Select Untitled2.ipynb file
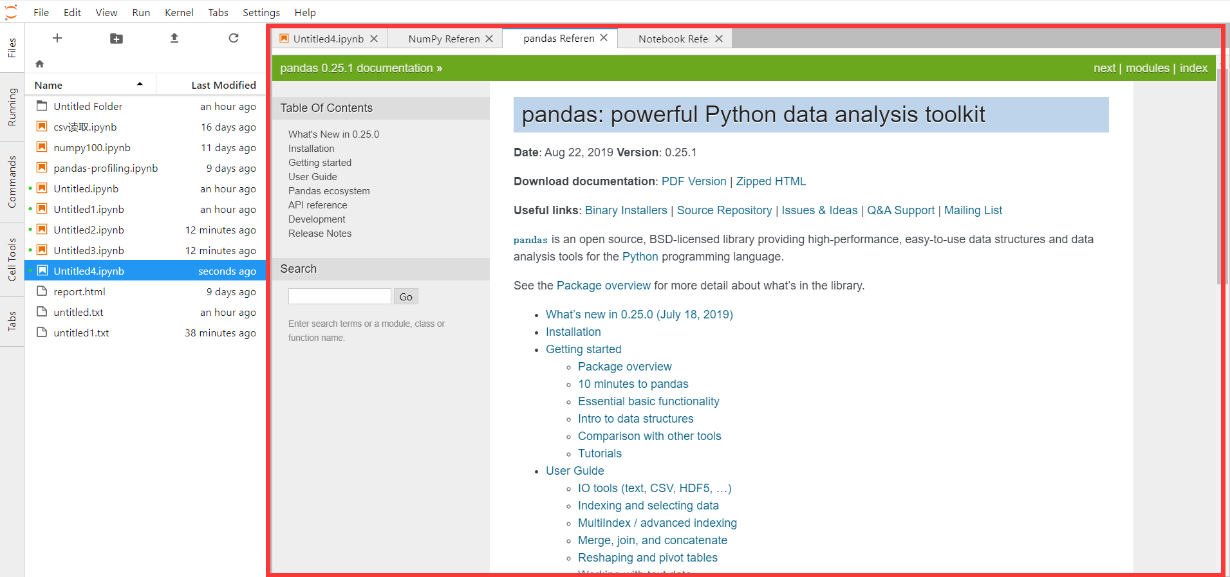Screen dimensions: 1230x577 145,230
